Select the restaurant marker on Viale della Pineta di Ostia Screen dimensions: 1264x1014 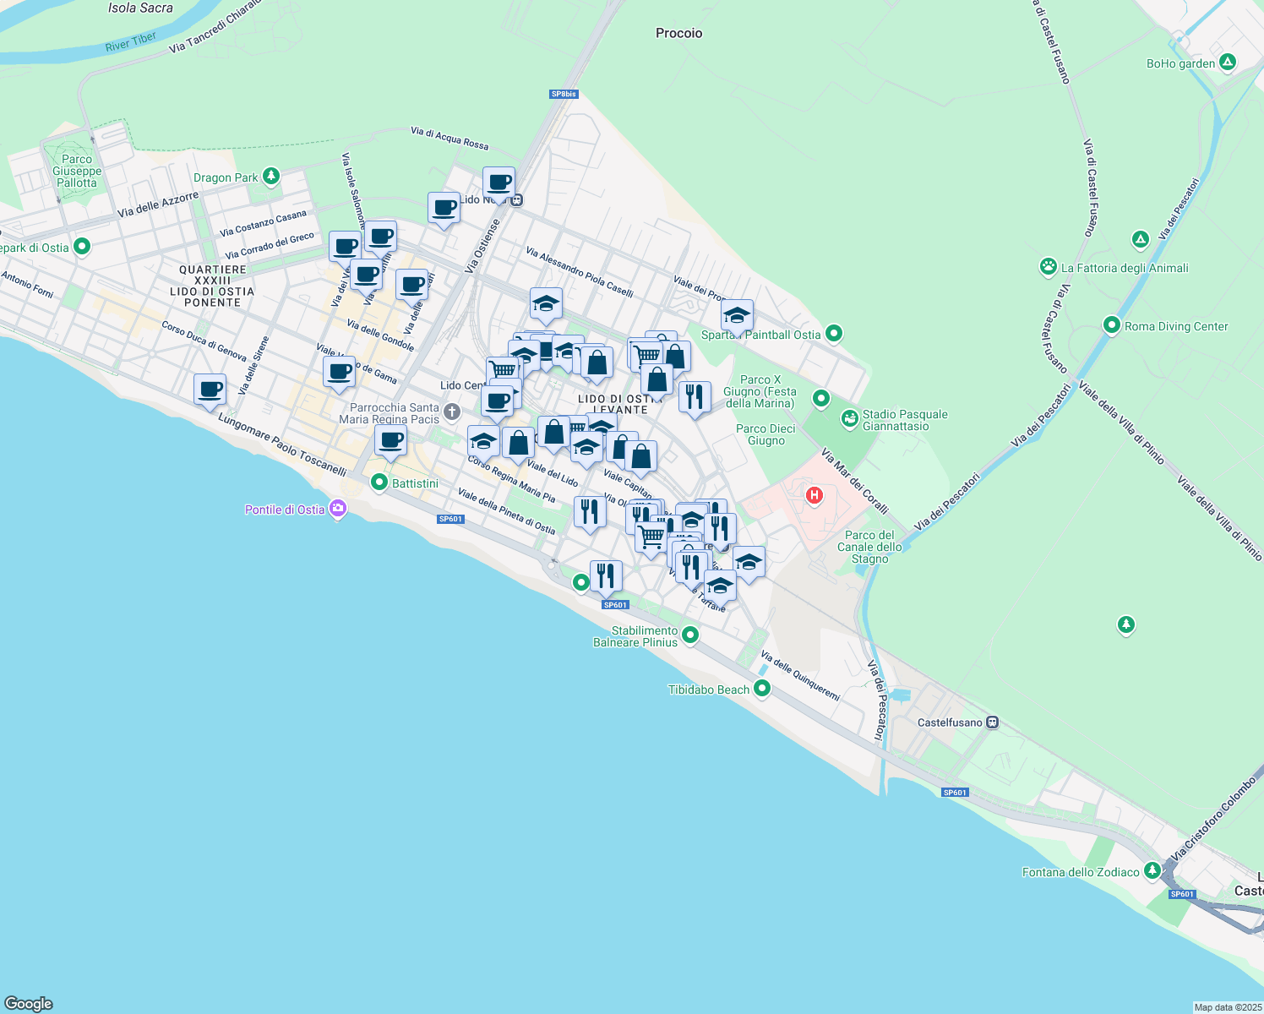tap(590, 513)
